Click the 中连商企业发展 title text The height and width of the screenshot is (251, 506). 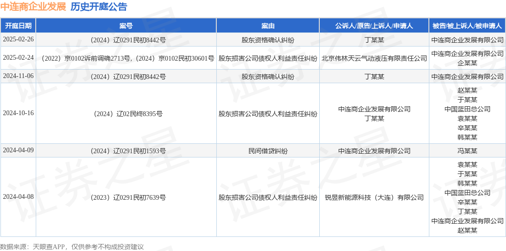click(33, 7)
